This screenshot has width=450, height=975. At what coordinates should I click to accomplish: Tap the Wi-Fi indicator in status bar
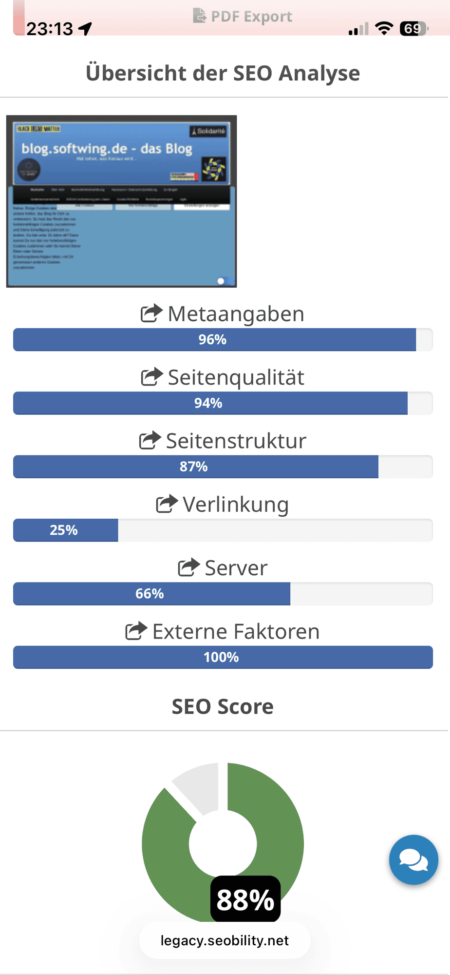click(x=384, y=28)
